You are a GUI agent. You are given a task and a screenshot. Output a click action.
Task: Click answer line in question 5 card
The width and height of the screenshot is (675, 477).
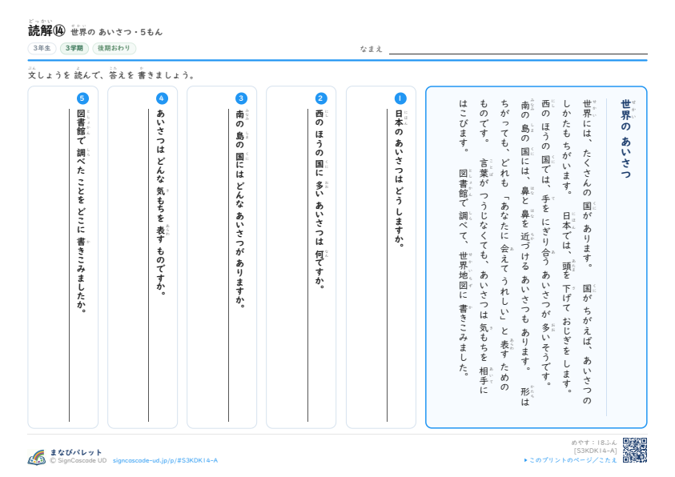[x=70, y=266]
